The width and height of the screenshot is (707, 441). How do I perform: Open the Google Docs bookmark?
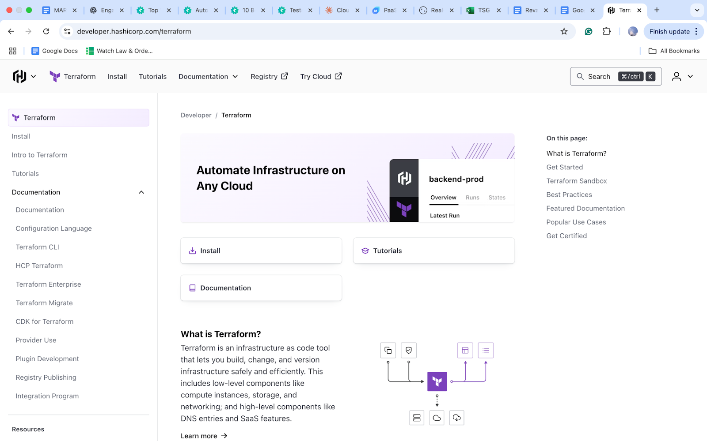pyautogui.click(x=55, y=51)
